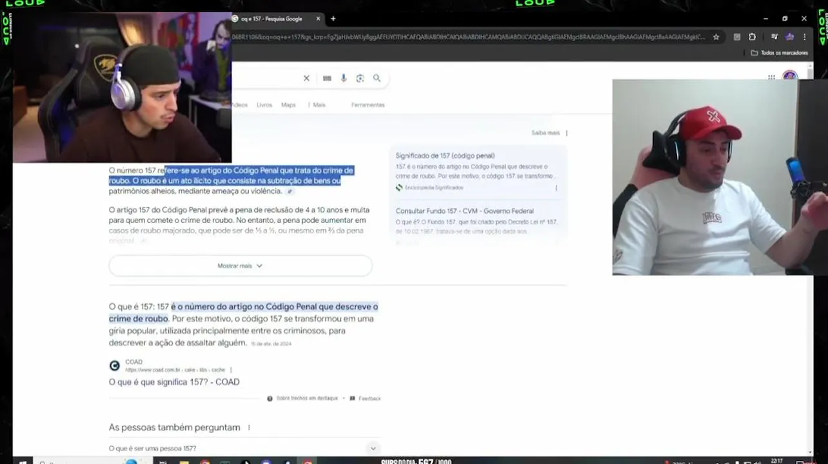Bookmark this page with the star icon

coord(716,37)
